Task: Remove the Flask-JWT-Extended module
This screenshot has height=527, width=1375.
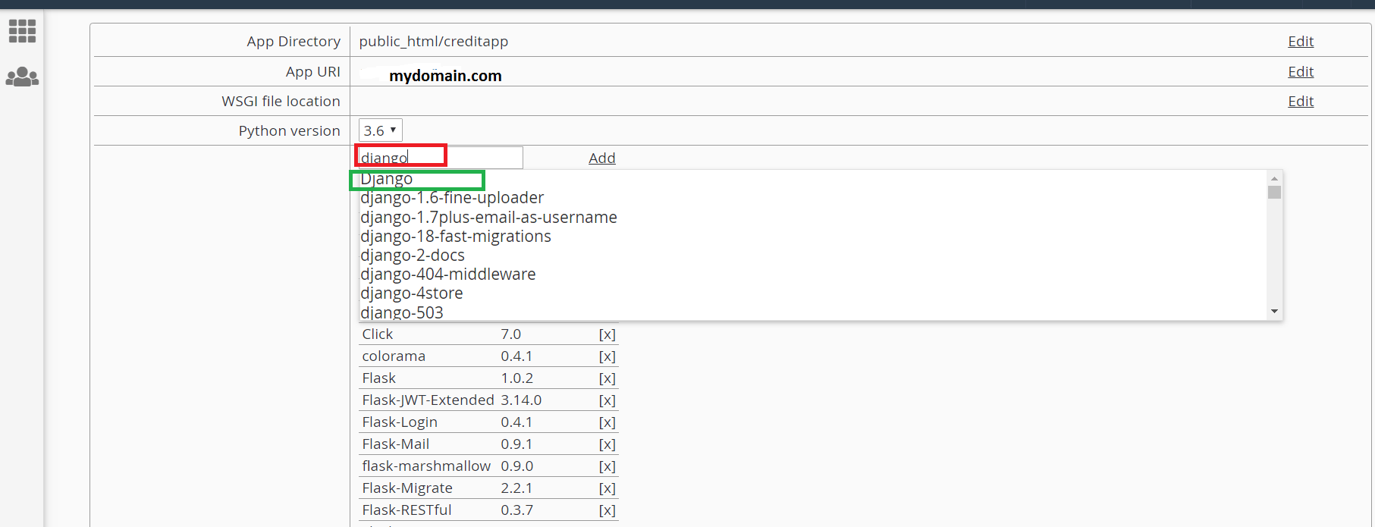Action: [x=607, y=400]
